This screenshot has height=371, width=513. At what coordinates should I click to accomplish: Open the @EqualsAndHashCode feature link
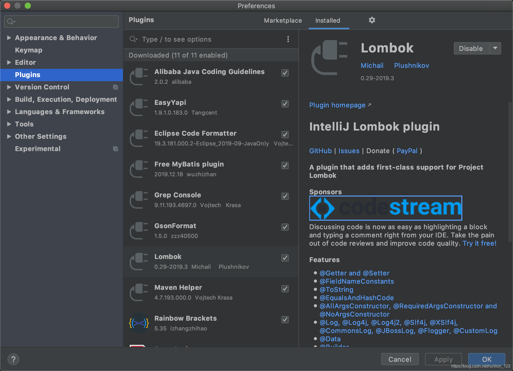357,298
